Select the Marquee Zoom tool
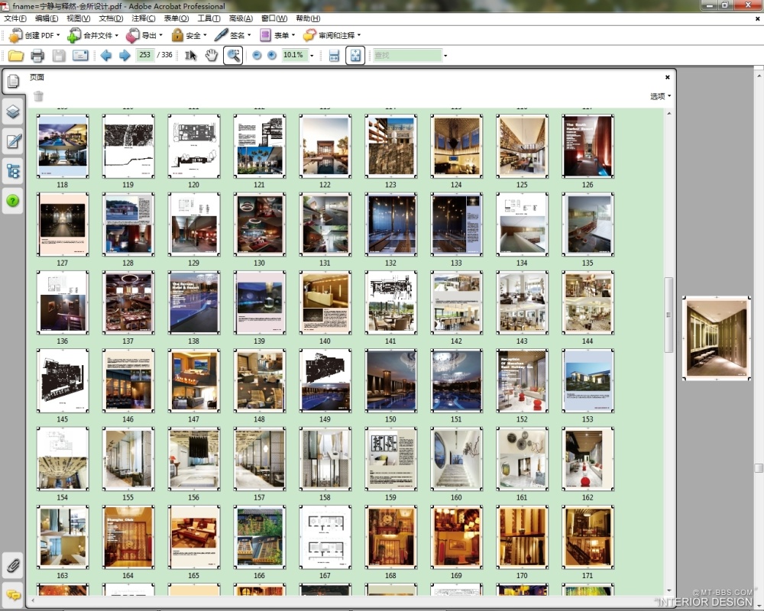The image size is (764, 611). 233,55
